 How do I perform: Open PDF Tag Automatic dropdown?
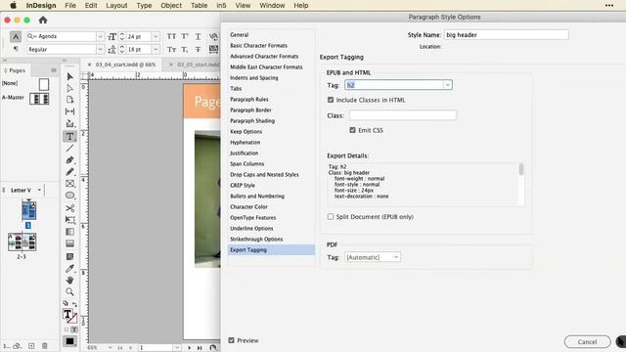tap(373, 257)
